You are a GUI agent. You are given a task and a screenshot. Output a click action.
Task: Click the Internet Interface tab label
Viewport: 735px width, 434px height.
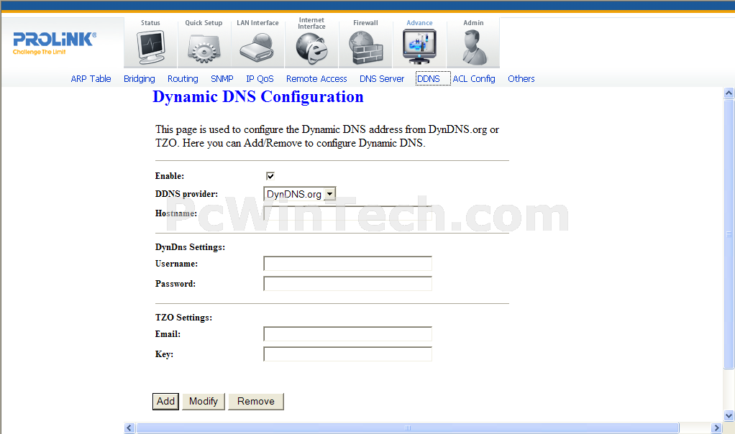311,23
